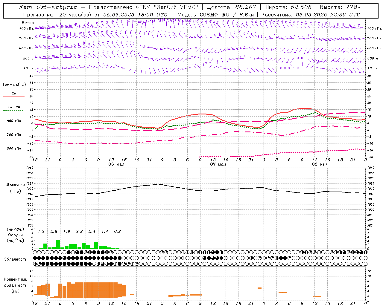Viewport: 383px width, 306px height.
Task: Select the Прогноз на 120 часа(ов) text
Action: (57, 15)
